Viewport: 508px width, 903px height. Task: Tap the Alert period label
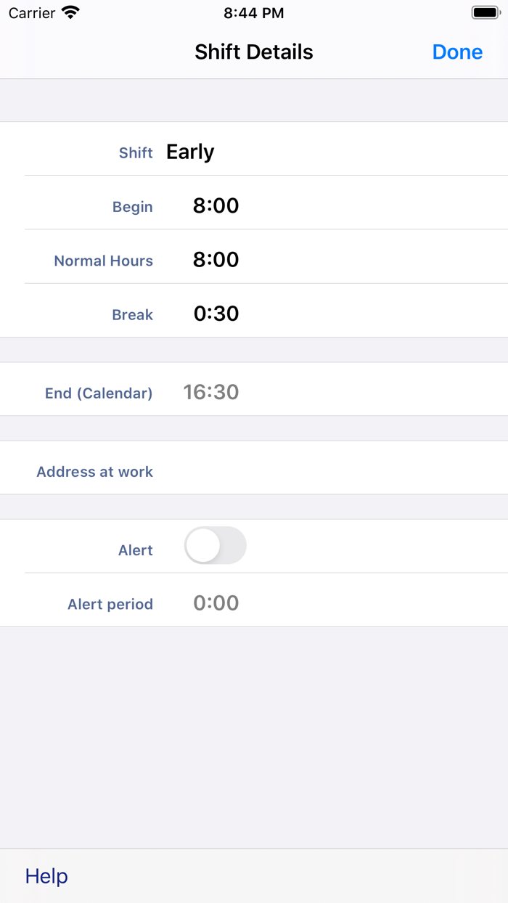coord(110,604)
